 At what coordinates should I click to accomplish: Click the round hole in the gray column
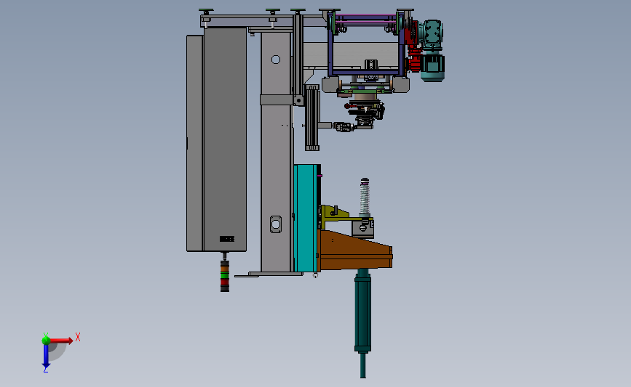click(x=276, y=60)
